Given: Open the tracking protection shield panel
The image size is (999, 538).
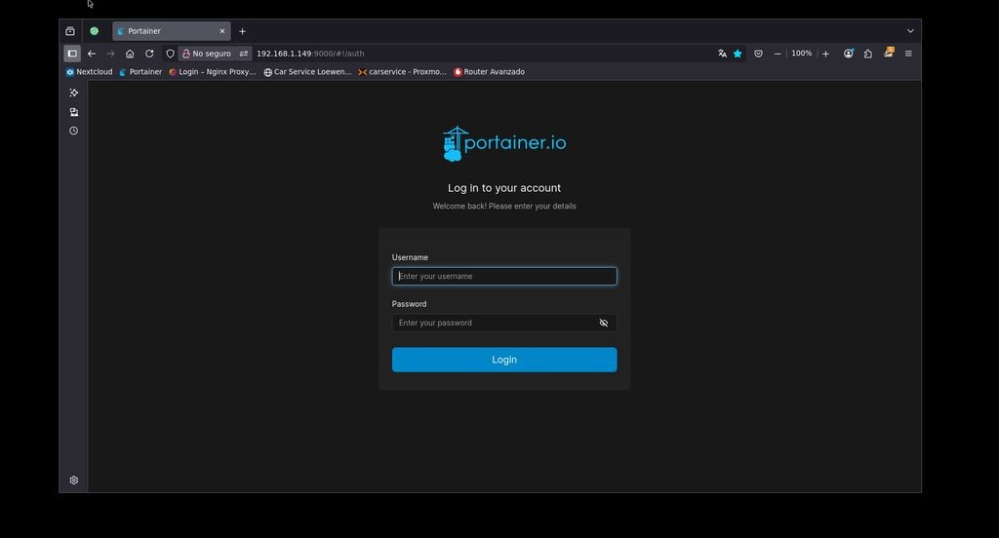Looking at the screenshot, I should [170, 54].
